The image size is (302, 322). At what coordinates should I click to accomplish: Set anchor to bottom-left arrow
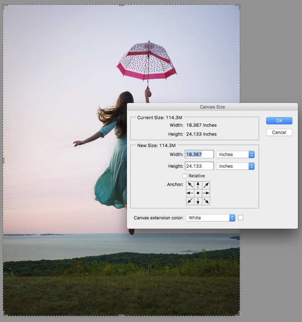pyautogui.click(x=190, y=201)
